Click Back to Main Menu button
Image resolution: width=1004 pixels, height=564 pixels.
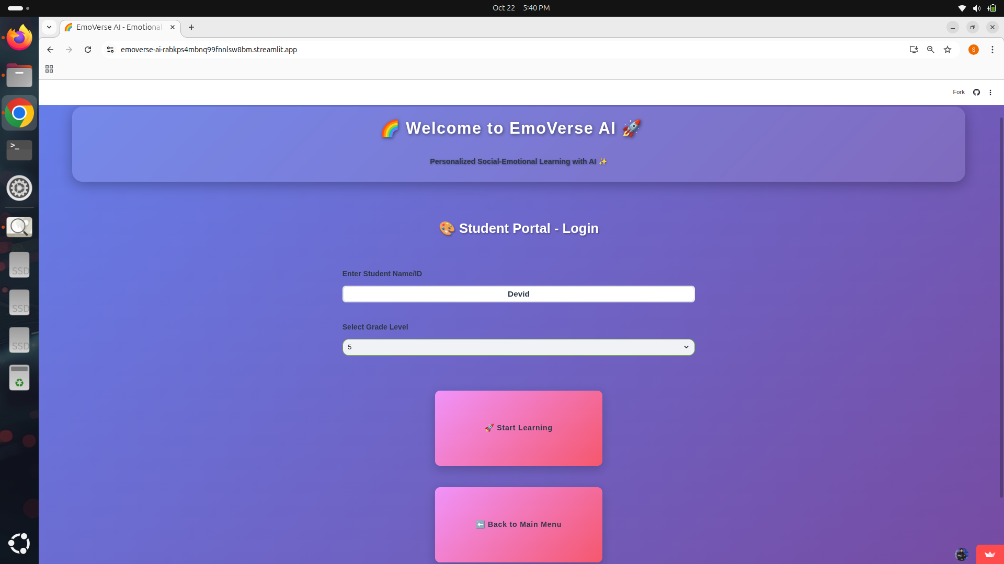tap(518, 524)
